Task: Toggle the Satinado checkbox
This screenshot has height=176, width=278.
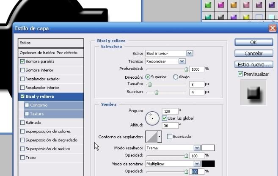Action: (22, 122)
